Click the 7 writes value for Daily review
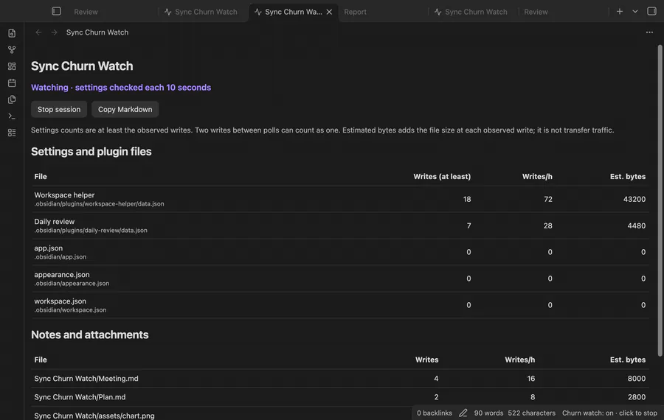The image size is (664, 420). point(468,226)
